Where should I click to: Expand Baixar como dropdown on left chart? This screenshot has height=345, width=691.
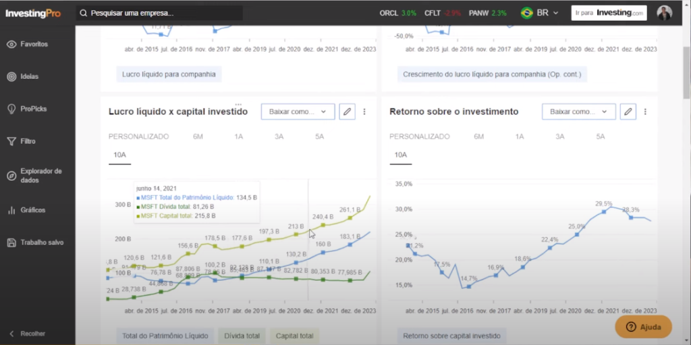click(298, 111)
